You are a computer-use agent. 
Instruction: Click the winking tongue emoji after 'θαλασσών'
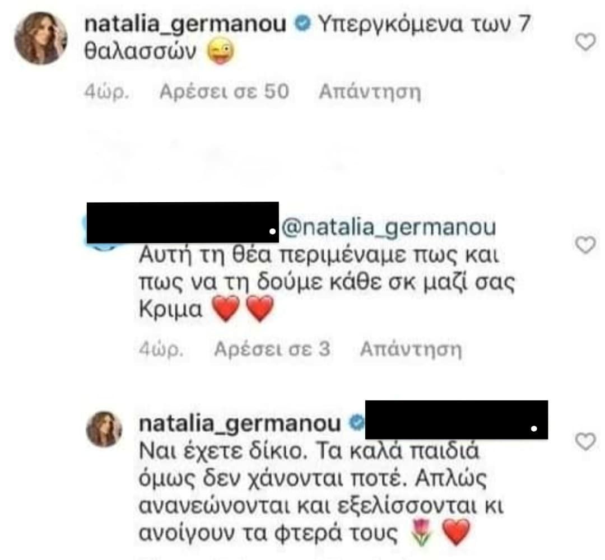click(220, 52)
